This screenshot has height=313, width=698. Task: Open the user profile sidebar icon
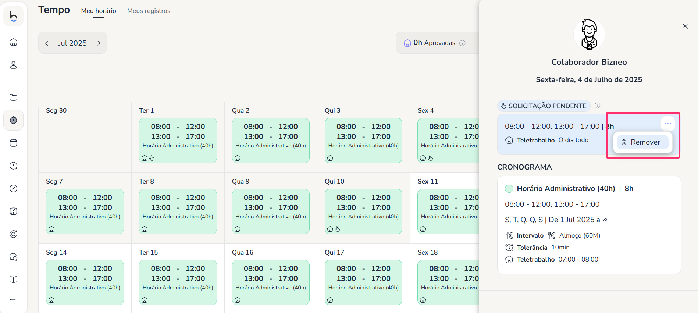click(x=14, y=65)
